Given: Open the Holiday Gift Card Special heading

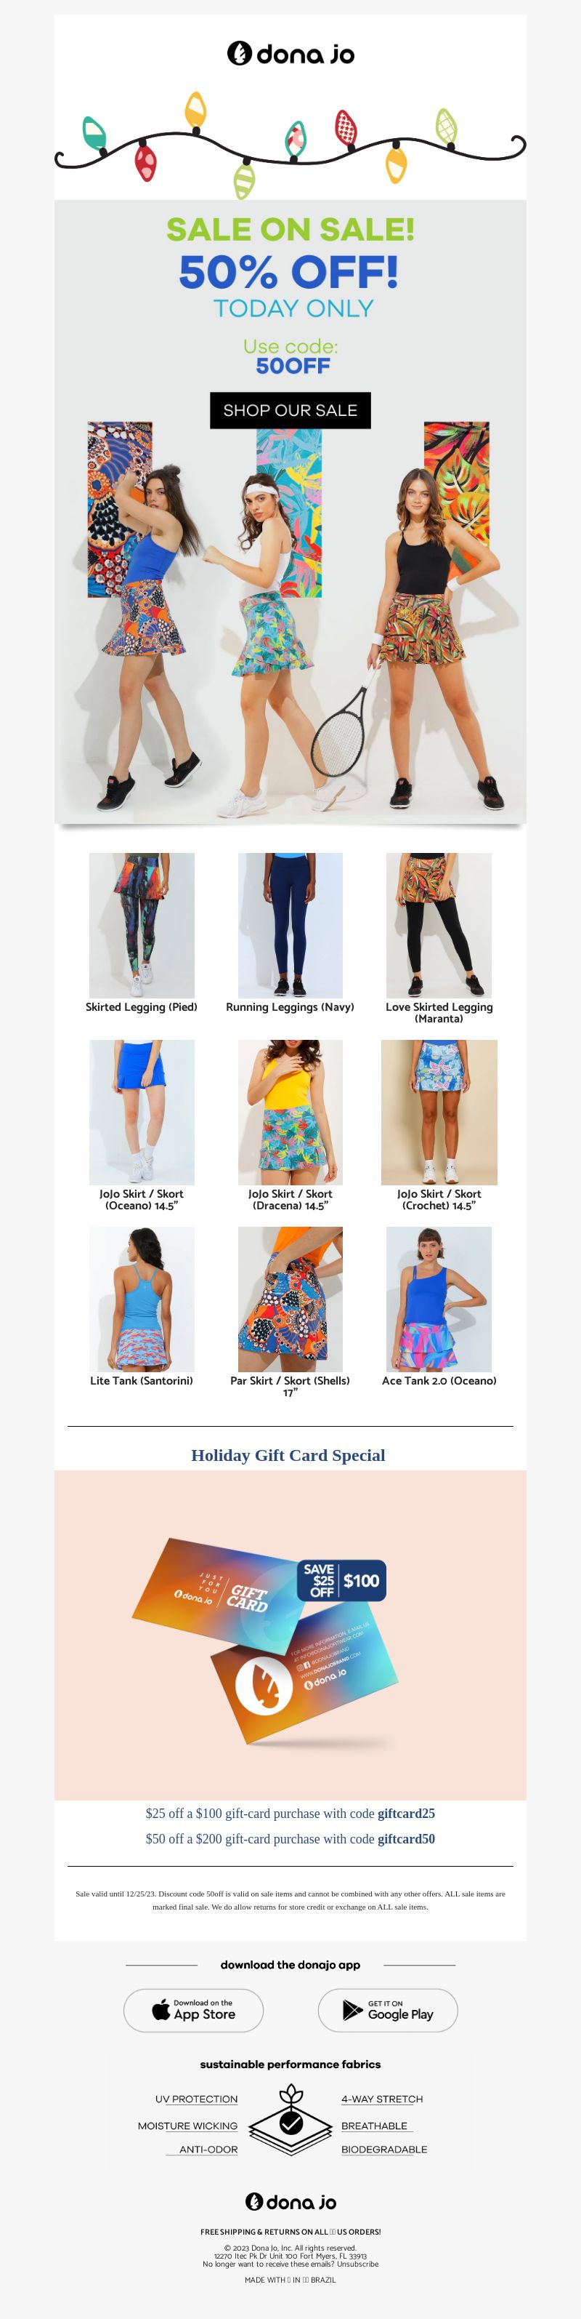Looking at the screenshot, I should (x=288, y=1455).
